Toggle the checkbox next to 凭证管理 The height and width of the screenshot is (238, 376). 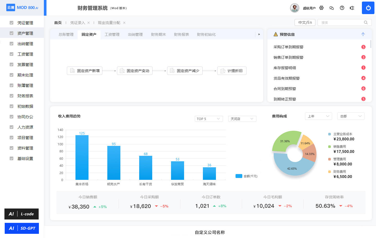tap(11, 23)
